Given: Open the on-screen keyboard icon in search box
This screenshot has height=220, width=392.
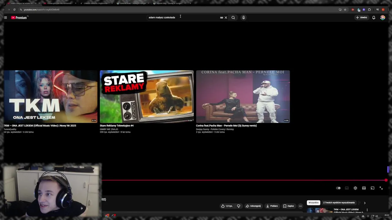Looking at the screenshot, I should point(221,17).
